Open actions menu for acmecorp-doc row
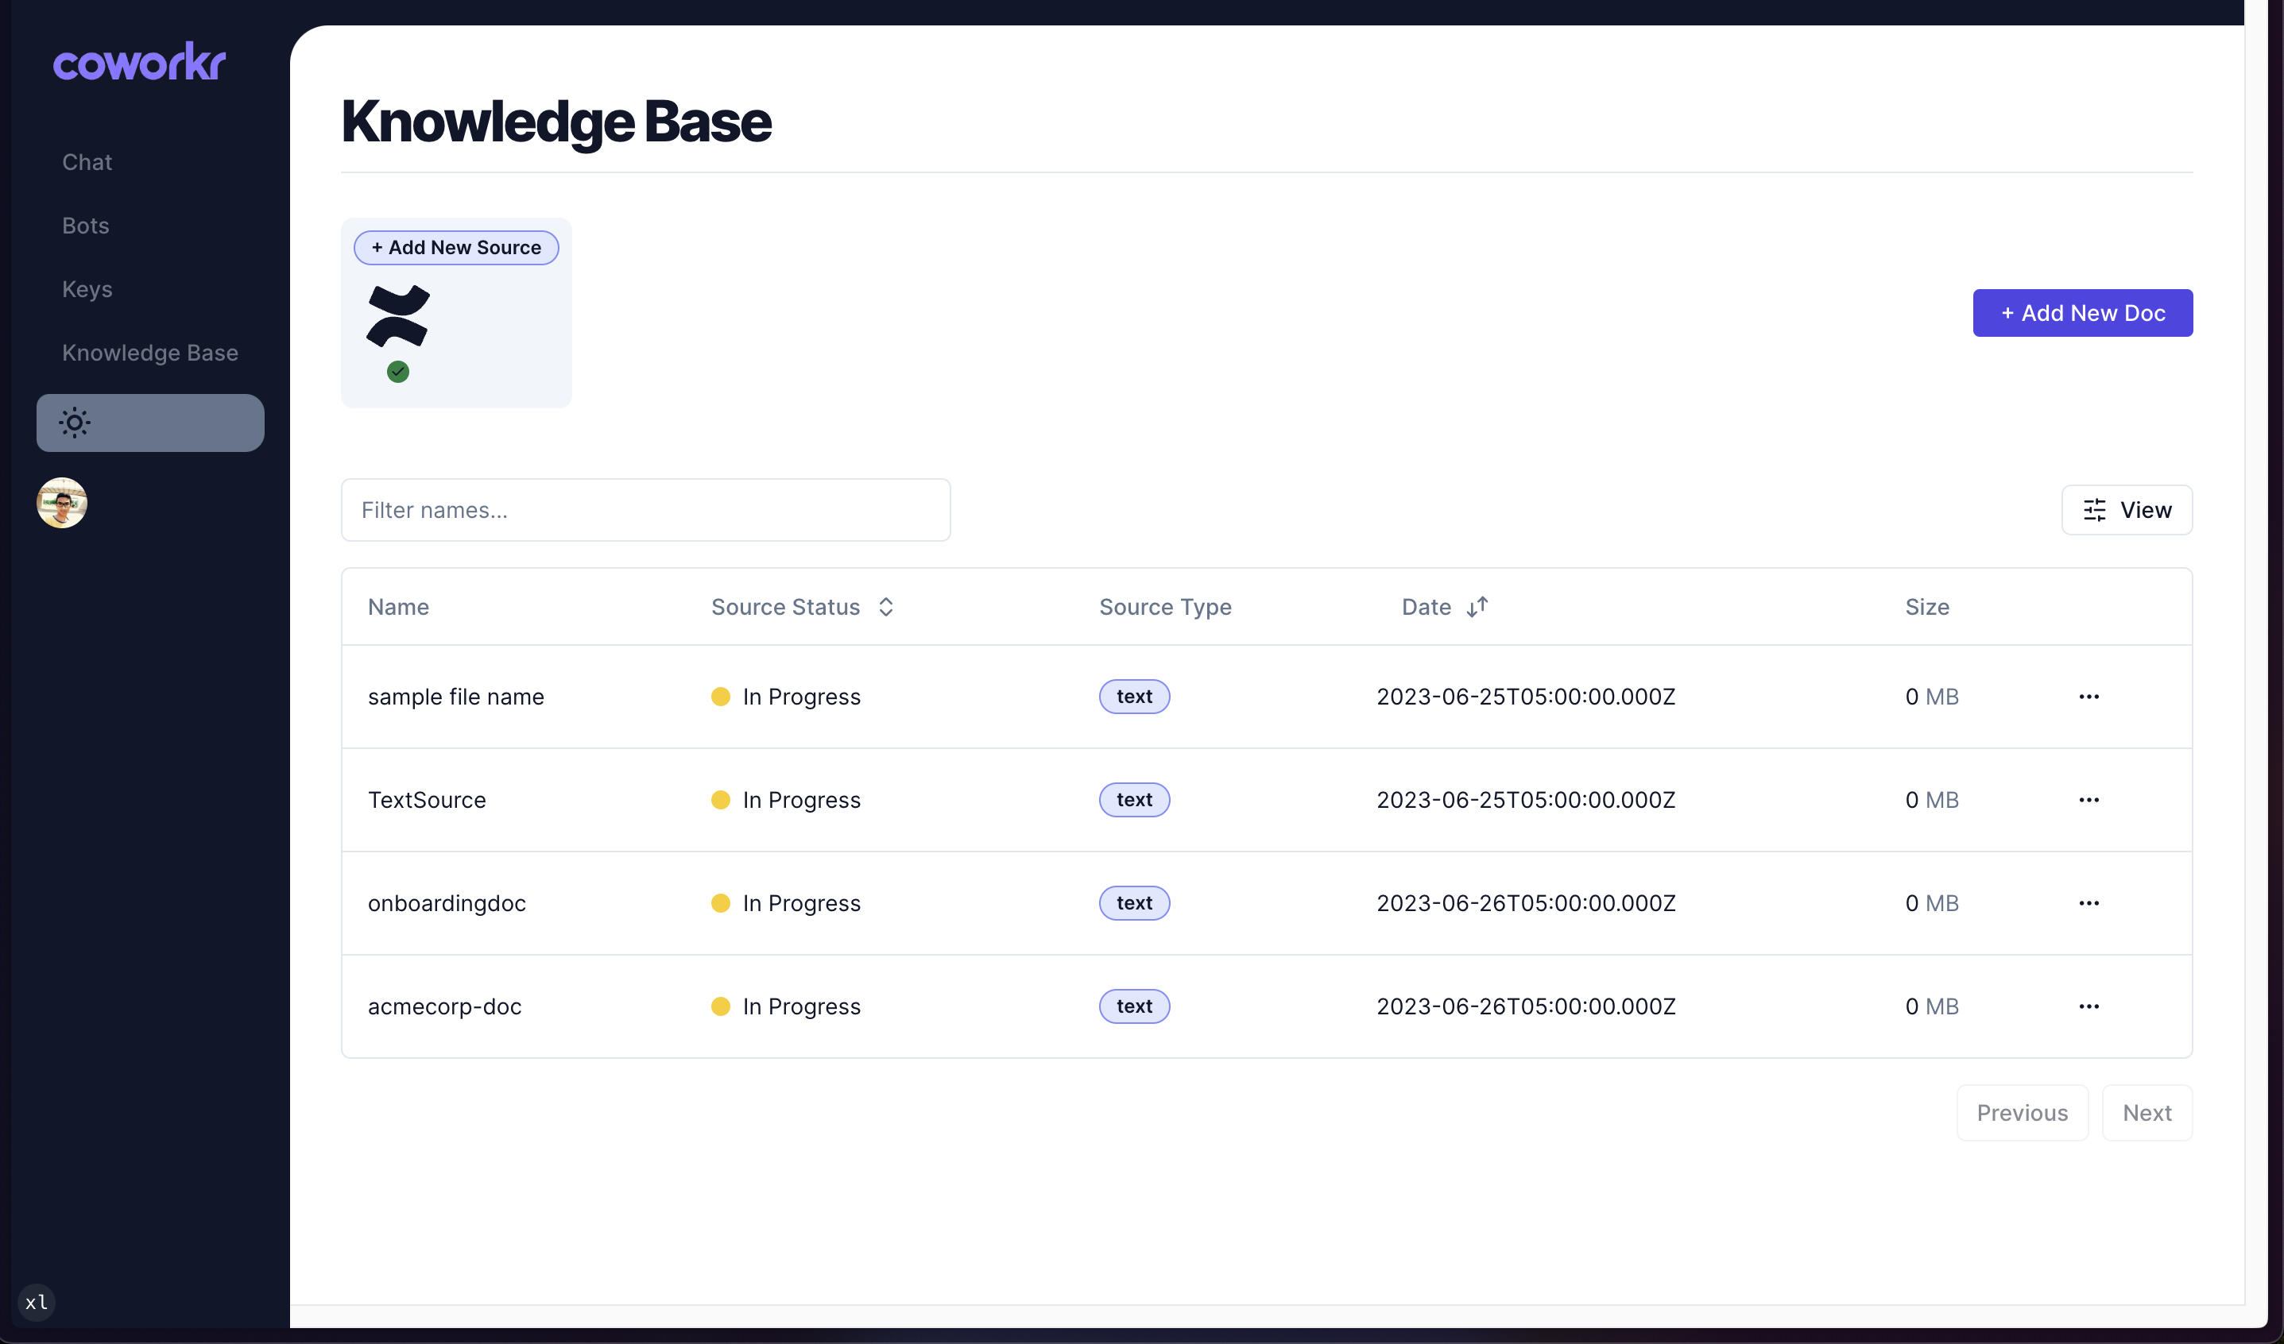The image size is (2284, 1344). point(2089,1006)
